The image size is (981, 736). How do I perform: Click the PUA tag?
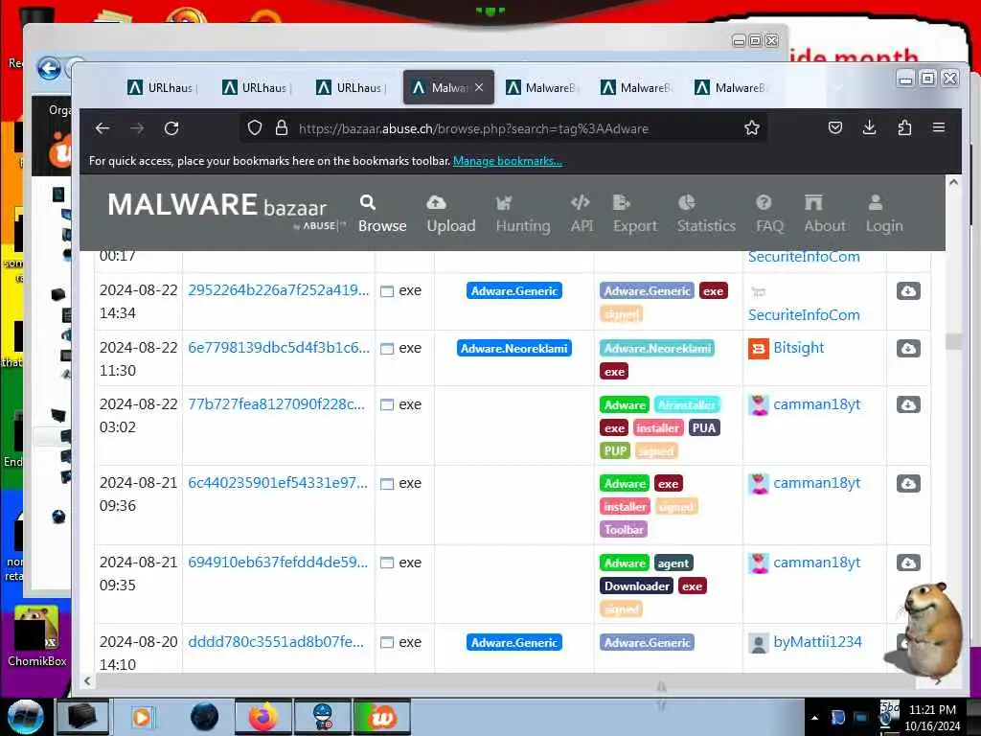704,428
